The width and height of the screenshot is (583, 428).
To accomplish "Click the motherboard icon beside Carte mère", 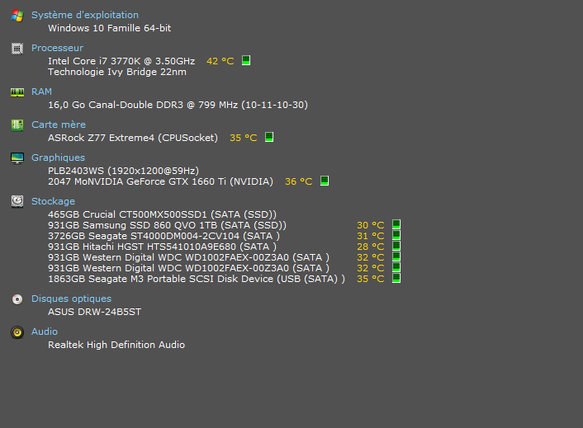I will pyautogui.click(x=17, y=125).
